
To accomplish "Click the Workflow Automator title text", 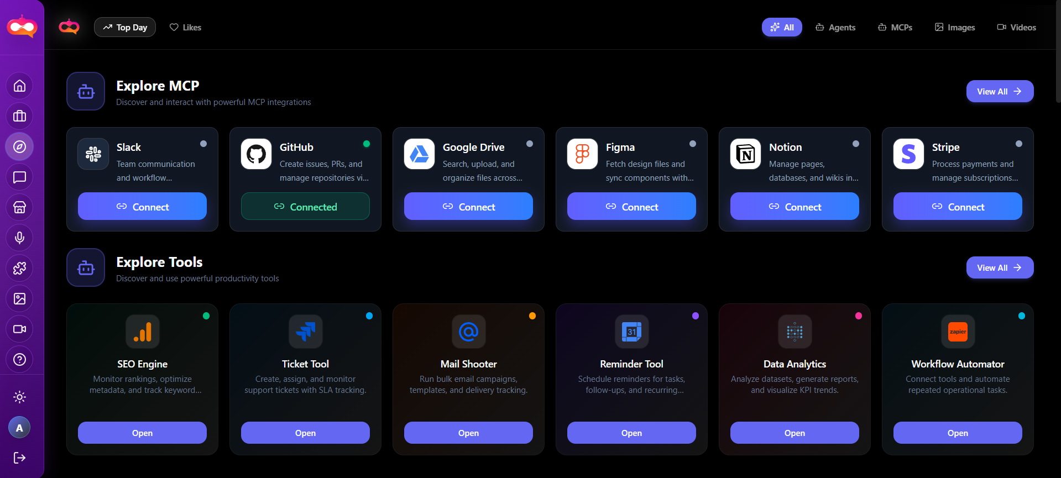I will pyautogui.click(x=958, y=364).
